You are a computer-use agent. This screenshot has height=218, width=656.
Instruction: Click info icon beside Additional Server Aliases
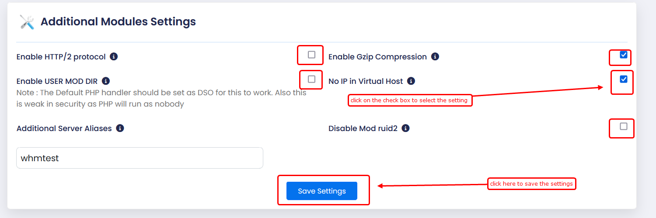coord(120,128)
